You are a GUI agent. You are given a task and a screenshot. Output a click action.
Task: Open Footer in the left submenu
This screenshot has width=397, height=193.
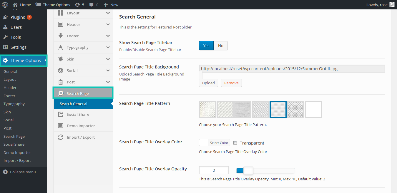9,96
